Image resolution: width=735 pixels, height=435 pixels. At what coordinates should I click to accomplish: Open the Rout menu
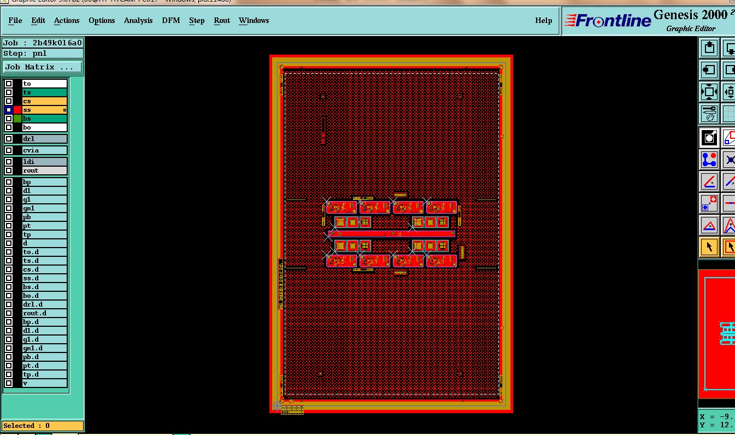coord(222,20)
